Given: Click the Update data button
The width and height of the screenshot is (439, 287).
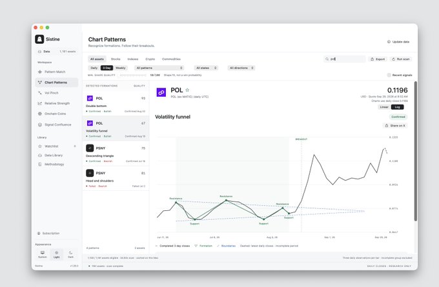Looking at the screenshot, I should coord(398,42).
